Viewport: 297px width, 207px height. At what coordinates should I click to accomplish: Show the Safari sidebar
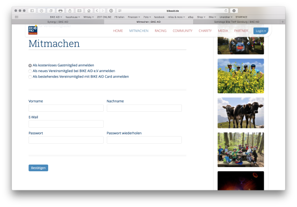(32, 11)
